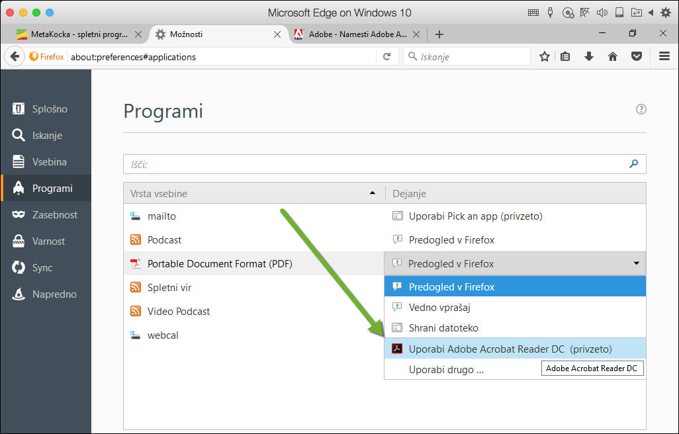Select the Video Podcast row
679x434 pixels.
point(254,311)
